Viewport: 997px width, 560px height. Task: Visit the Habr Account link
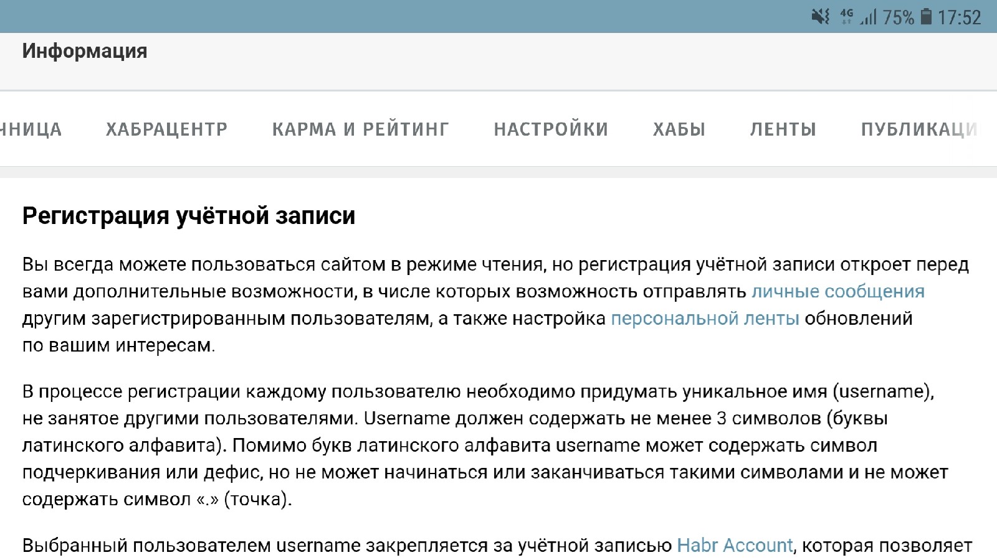735,546
